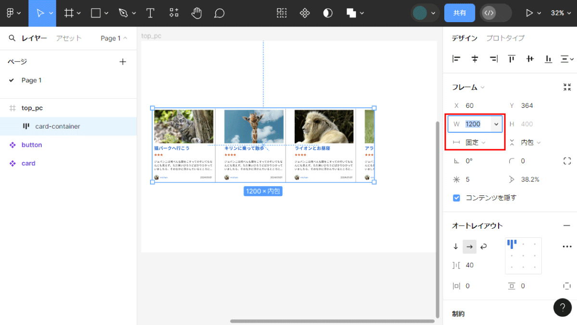The width and height of the screenshot is (577, 325).
Task: Select the Rectangle shape tool
Action: pos(96,13)
